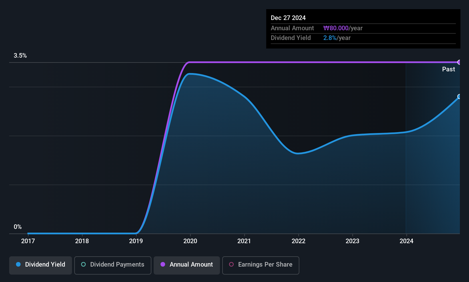Click the 2019 x-axis label

click(136, 241)
